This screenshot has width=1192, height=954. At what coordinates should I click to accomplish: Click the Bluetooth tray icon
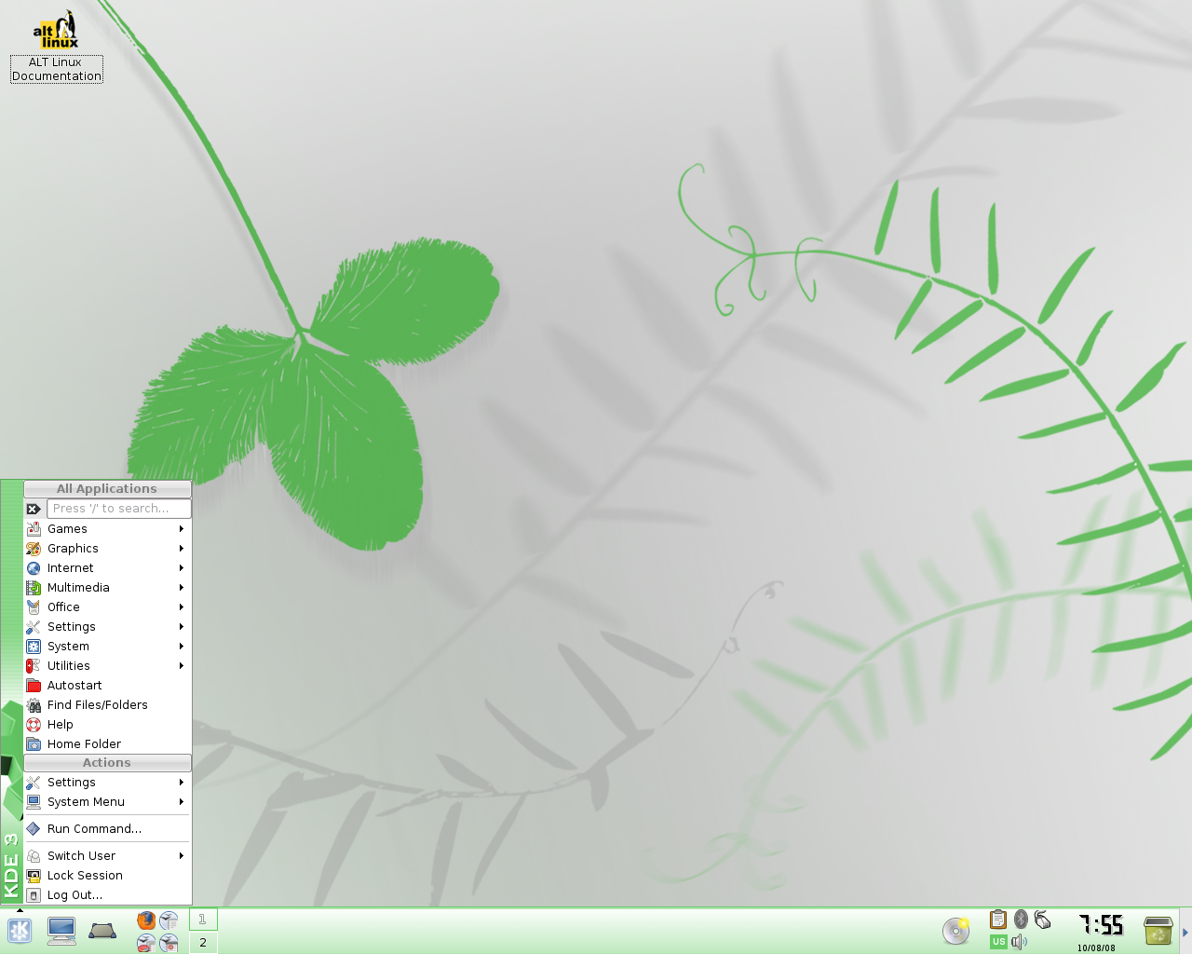1021,920
